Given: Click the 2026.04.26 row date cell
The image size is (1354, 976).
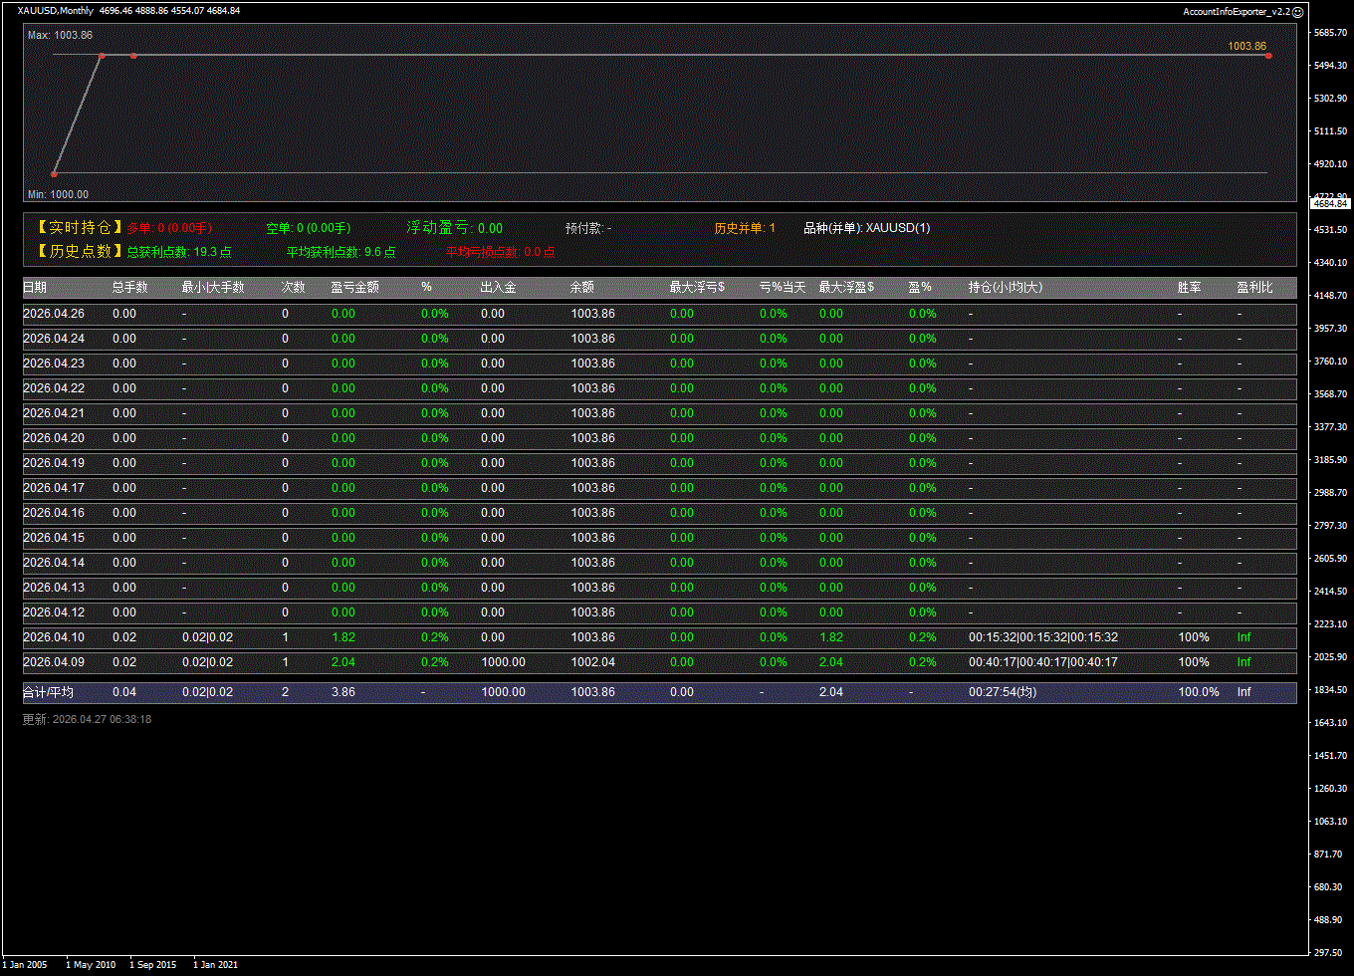Looking at the screenshot, I should [x=54, y=314].
